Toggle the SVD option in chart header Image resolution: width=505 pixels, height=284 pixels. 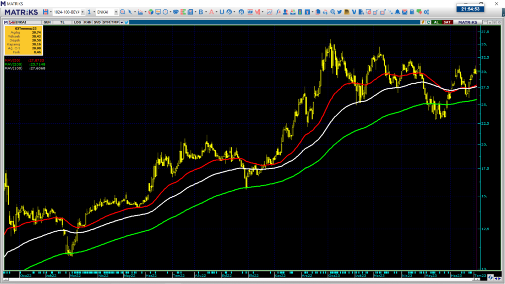tap(97, 22)
